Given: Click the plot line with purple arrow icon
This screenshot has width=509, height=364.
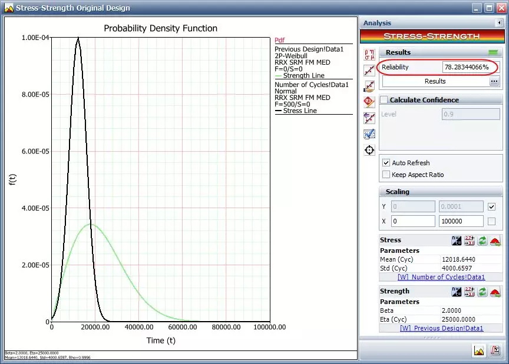Looking at the screenshot, I should coord(369,118).
